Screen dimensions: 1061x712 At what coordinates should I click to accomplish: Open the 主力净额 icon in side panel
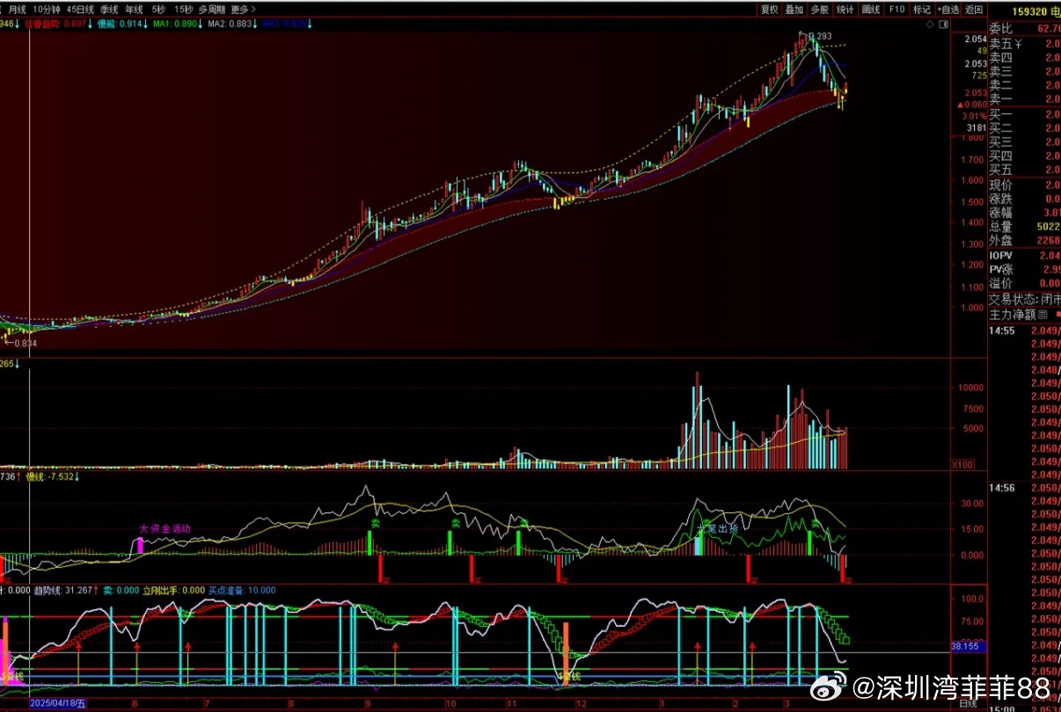(x=1043, y=314)
